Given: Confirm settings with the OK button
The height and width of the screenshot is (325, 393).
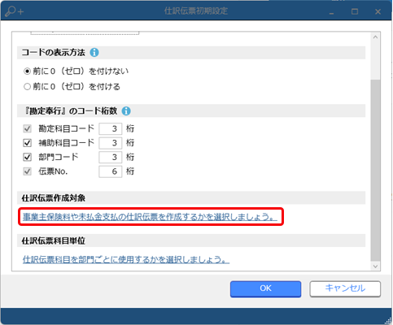Looking at the screenshot, I should pyautogui.click(x=265, y=288).
